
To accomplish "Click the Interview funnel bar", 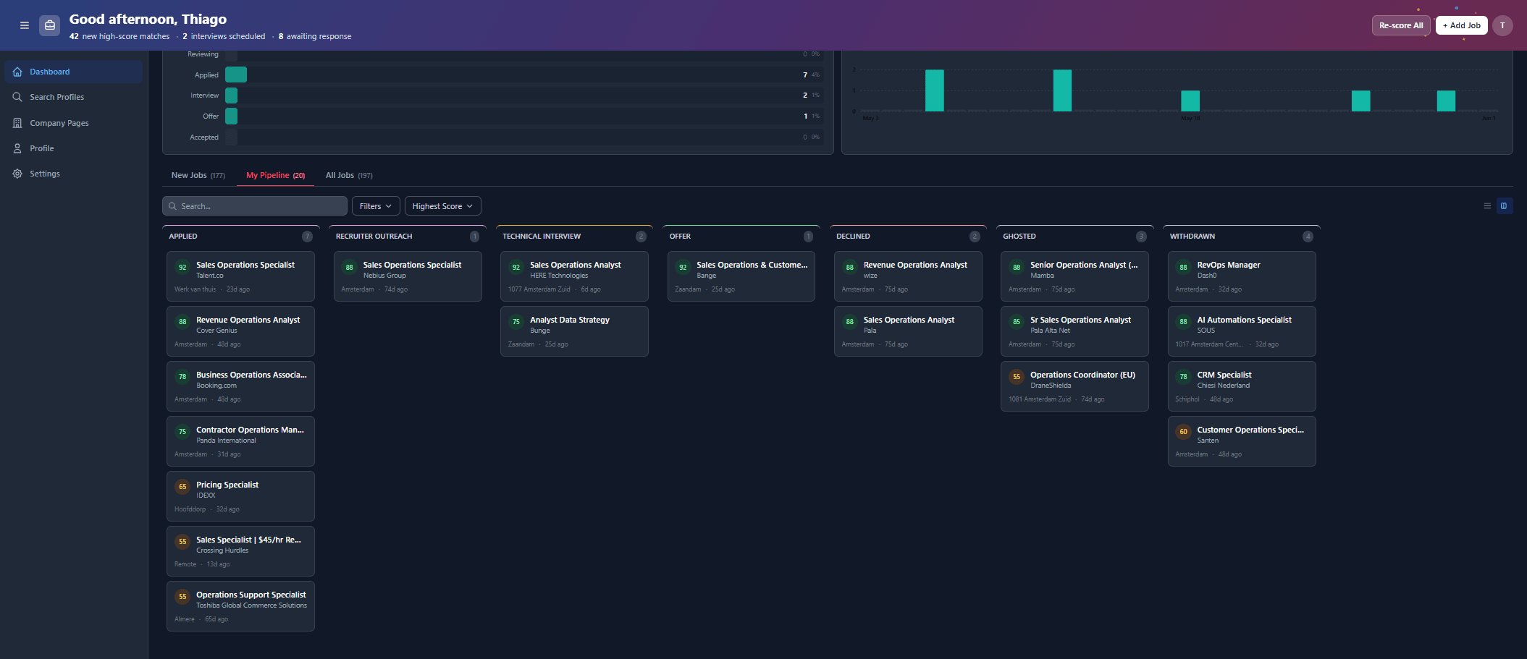I will (x=231, y=95).
